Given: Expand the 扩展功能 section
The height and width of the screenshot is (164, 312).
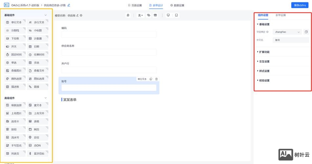Looking at the screenshot, I should coord(264,52).
